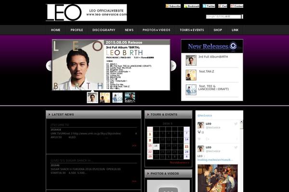The height and width of the screenshot is (192, 289).
Task: Click the BIRTH album cover in New Releases
Action: point(191,60)
